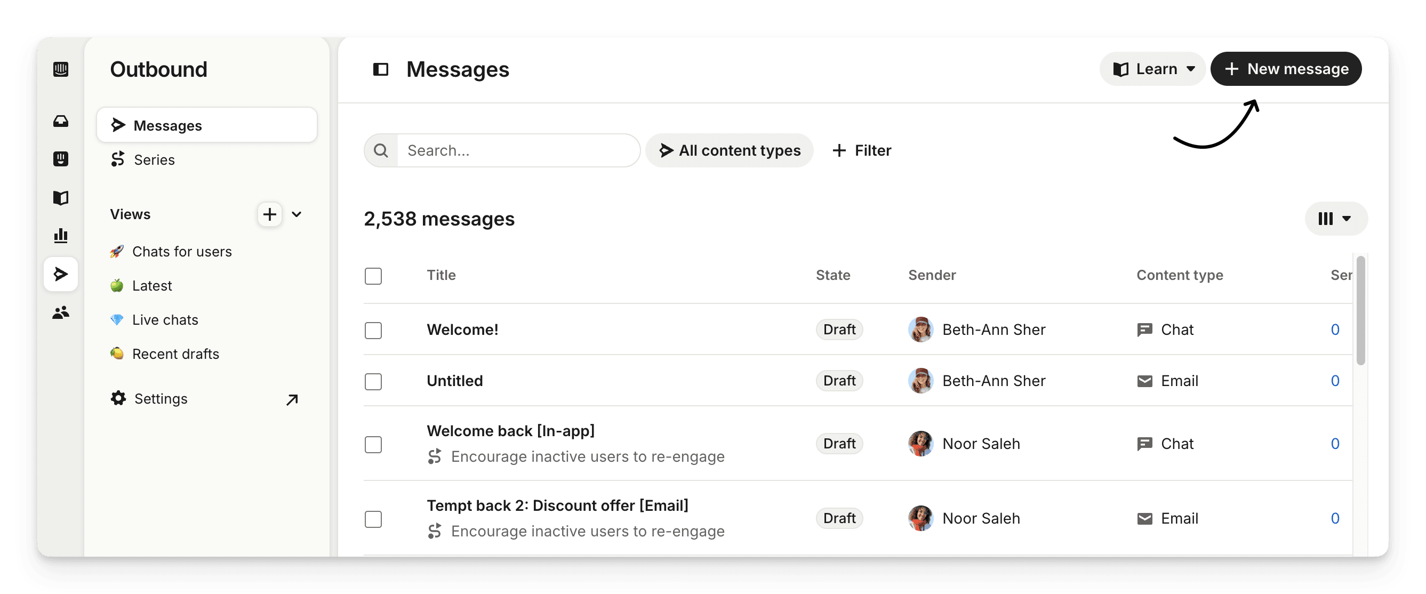Screen dimensions: 1426x594
Task: Open the Recent drafts view
Action: (175, 354)
